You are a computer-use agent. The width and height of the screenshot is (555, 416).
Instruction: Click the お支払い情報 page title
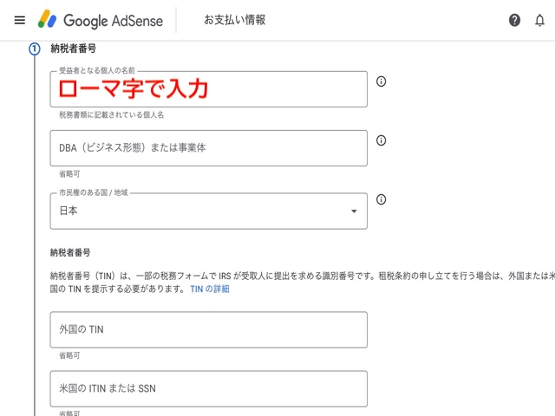coord(234,20)
